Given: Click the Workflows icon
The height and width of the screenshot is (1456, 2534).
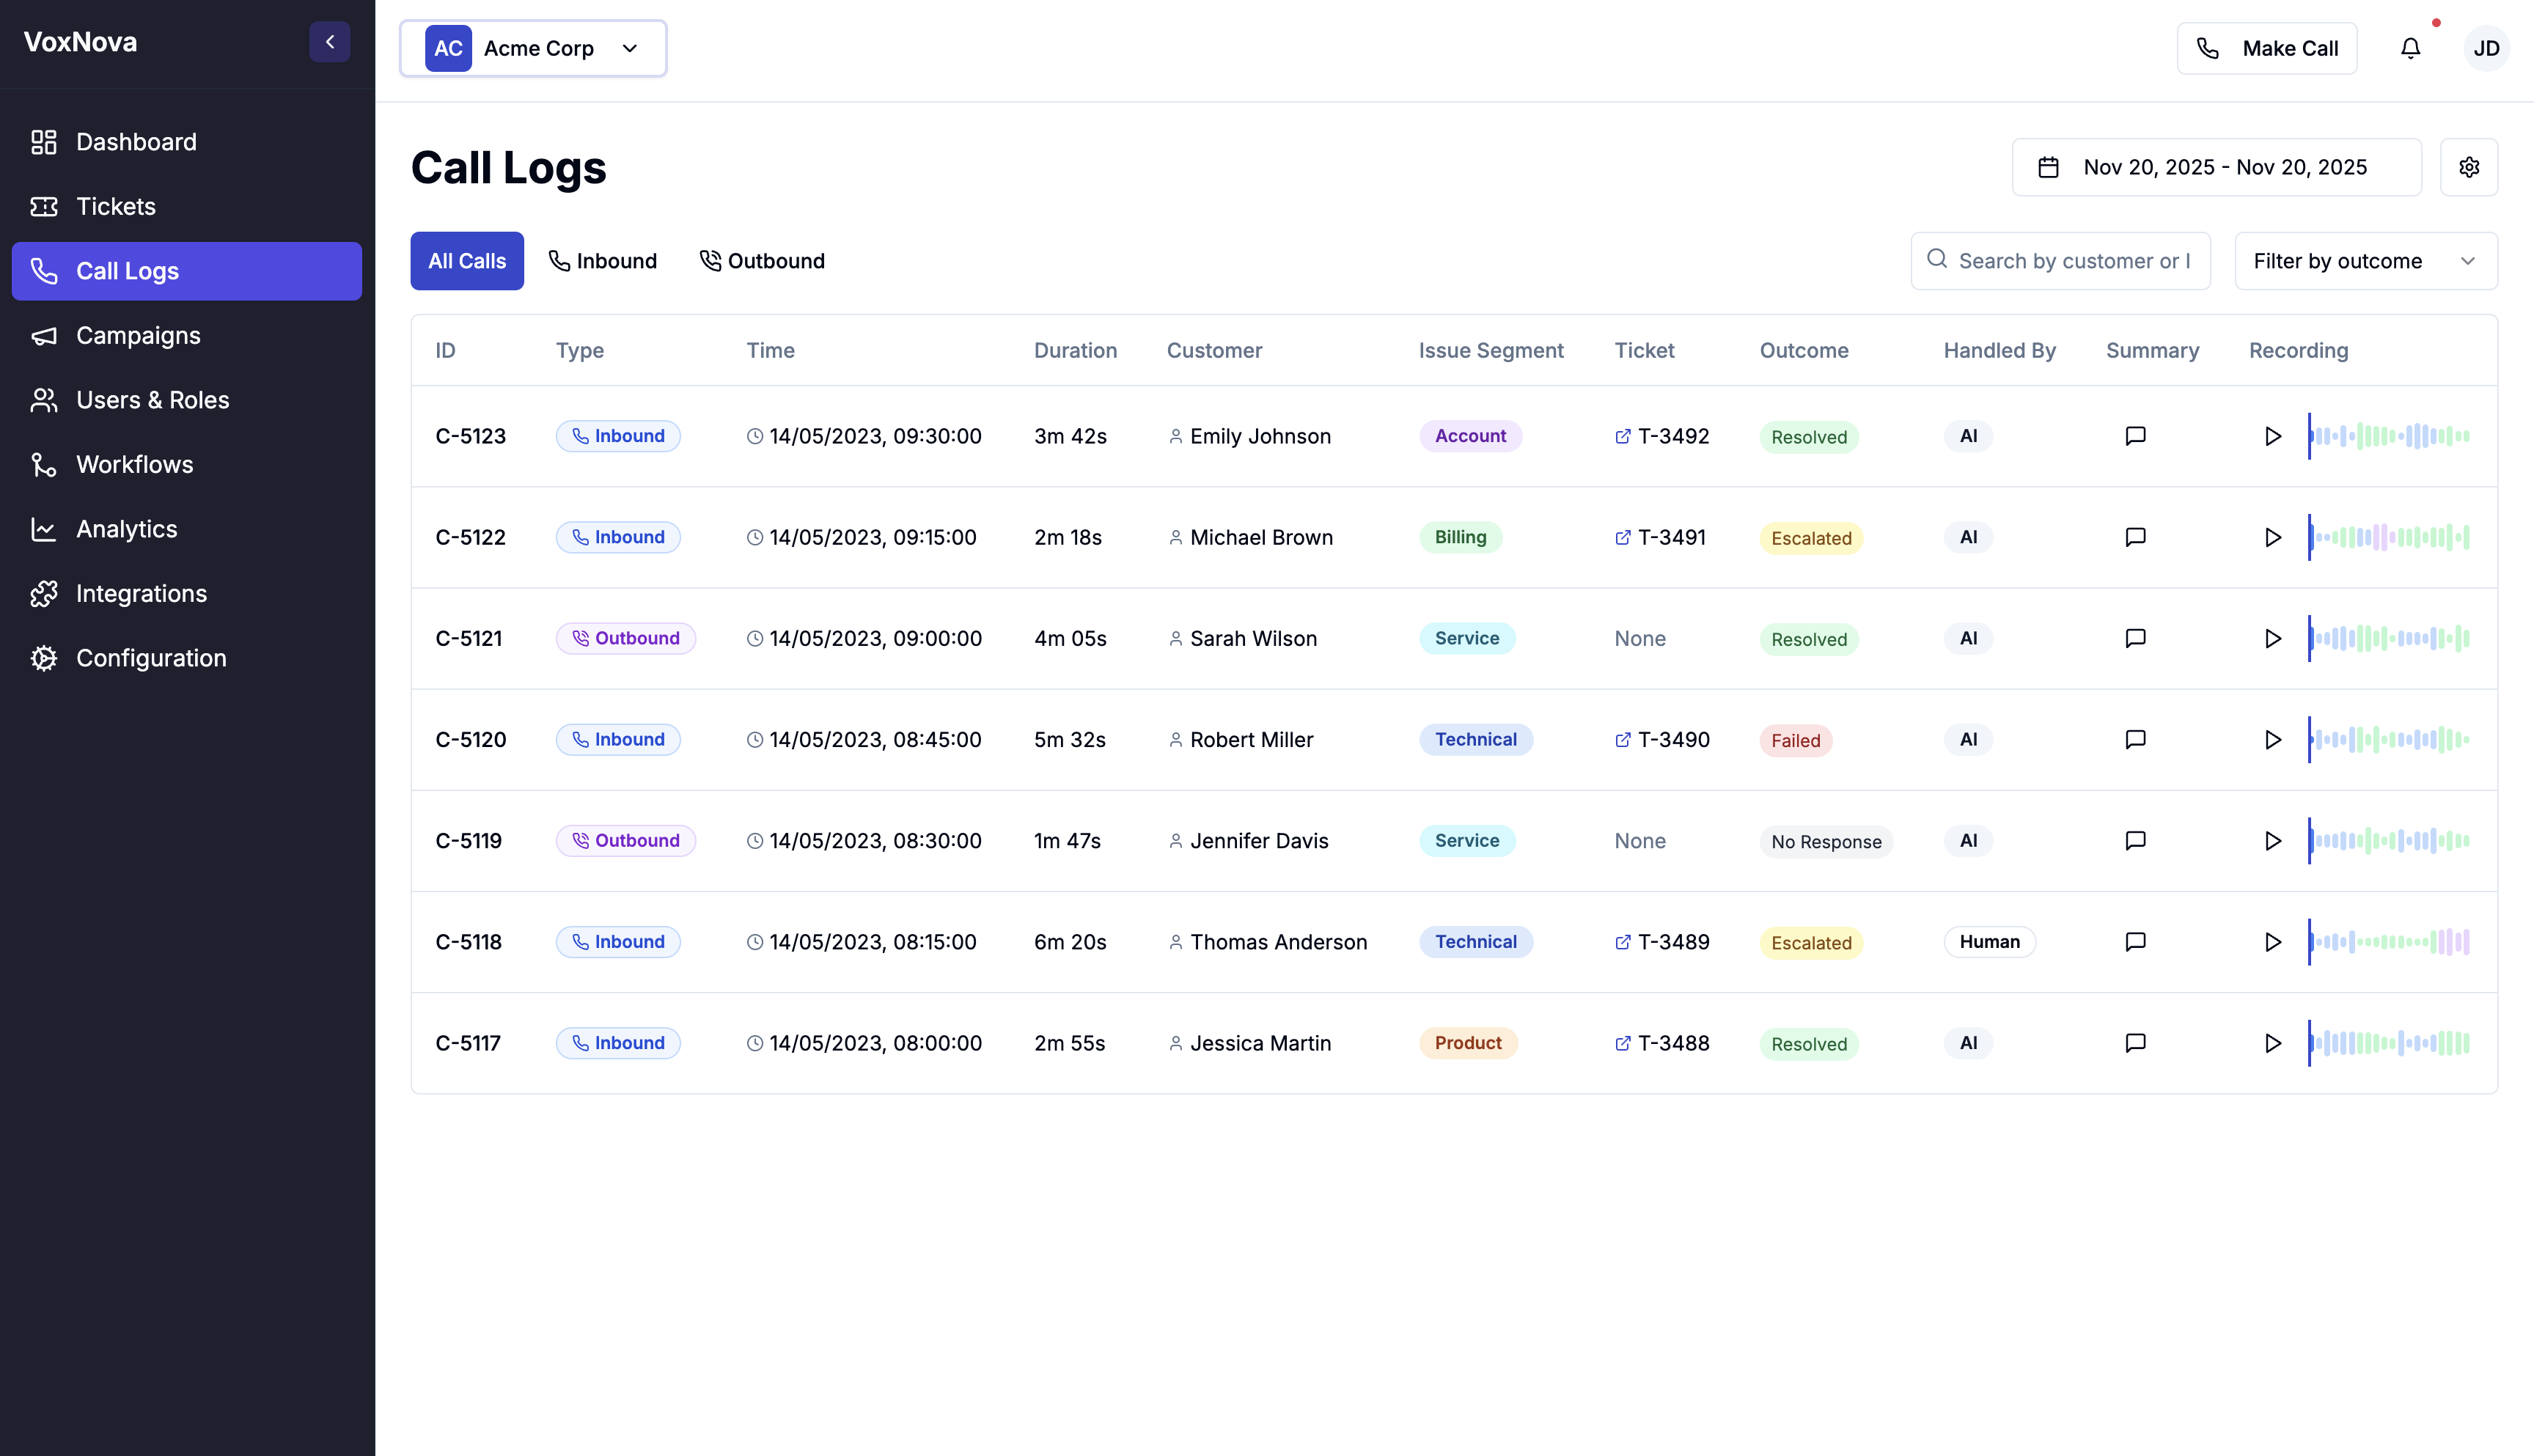Looking at the screenshot, I should click(x=43, y=464).
